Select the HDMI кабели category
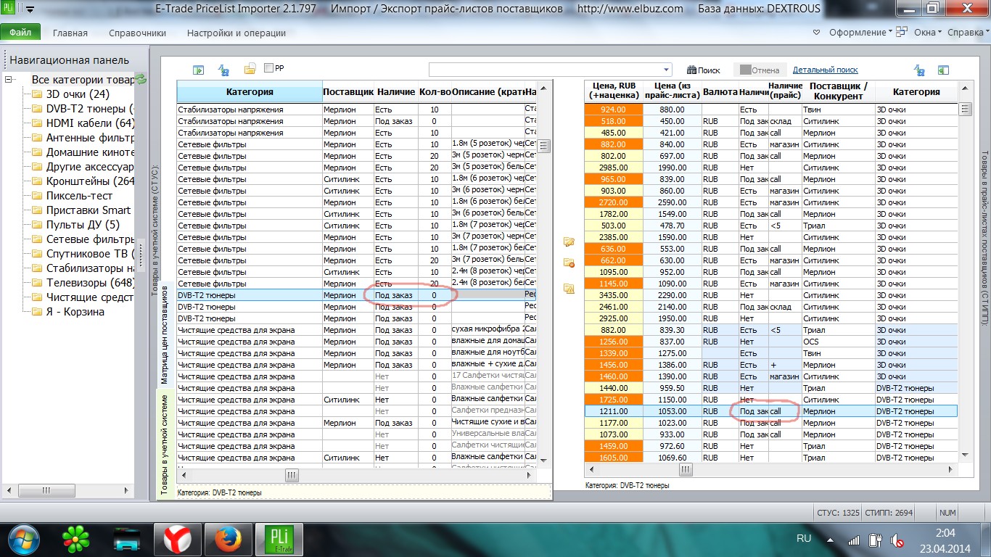 [x=90, y=123]
